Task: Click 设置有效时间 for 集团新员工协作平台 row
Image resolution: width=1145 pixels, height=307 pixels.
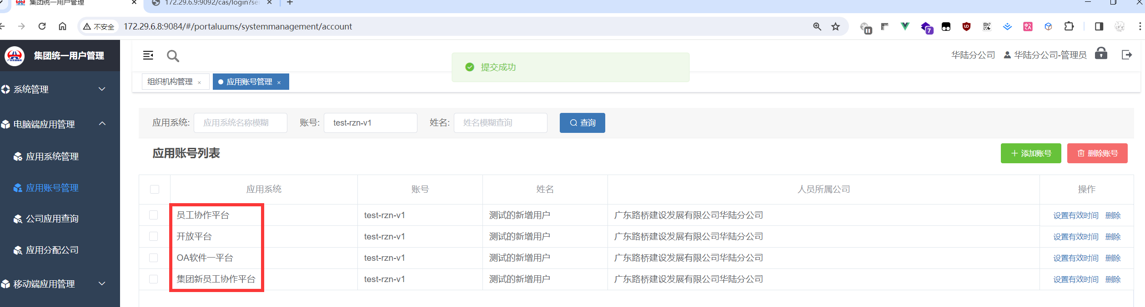Action: click(1075, 279)
